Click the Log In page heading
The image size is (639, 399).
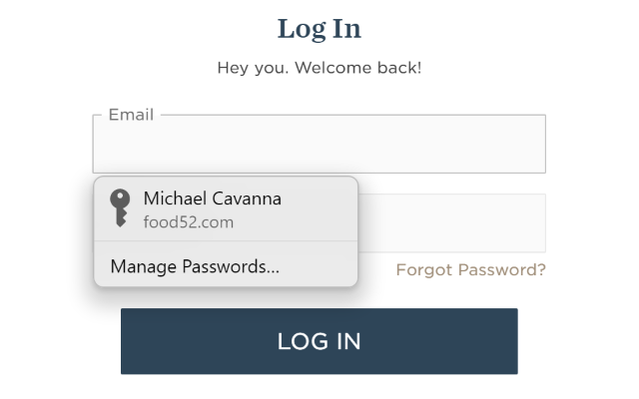(x=319, y=29)
